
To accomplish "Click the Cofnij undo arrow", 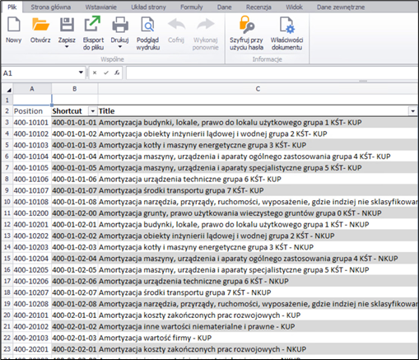I will click(176, 25).
